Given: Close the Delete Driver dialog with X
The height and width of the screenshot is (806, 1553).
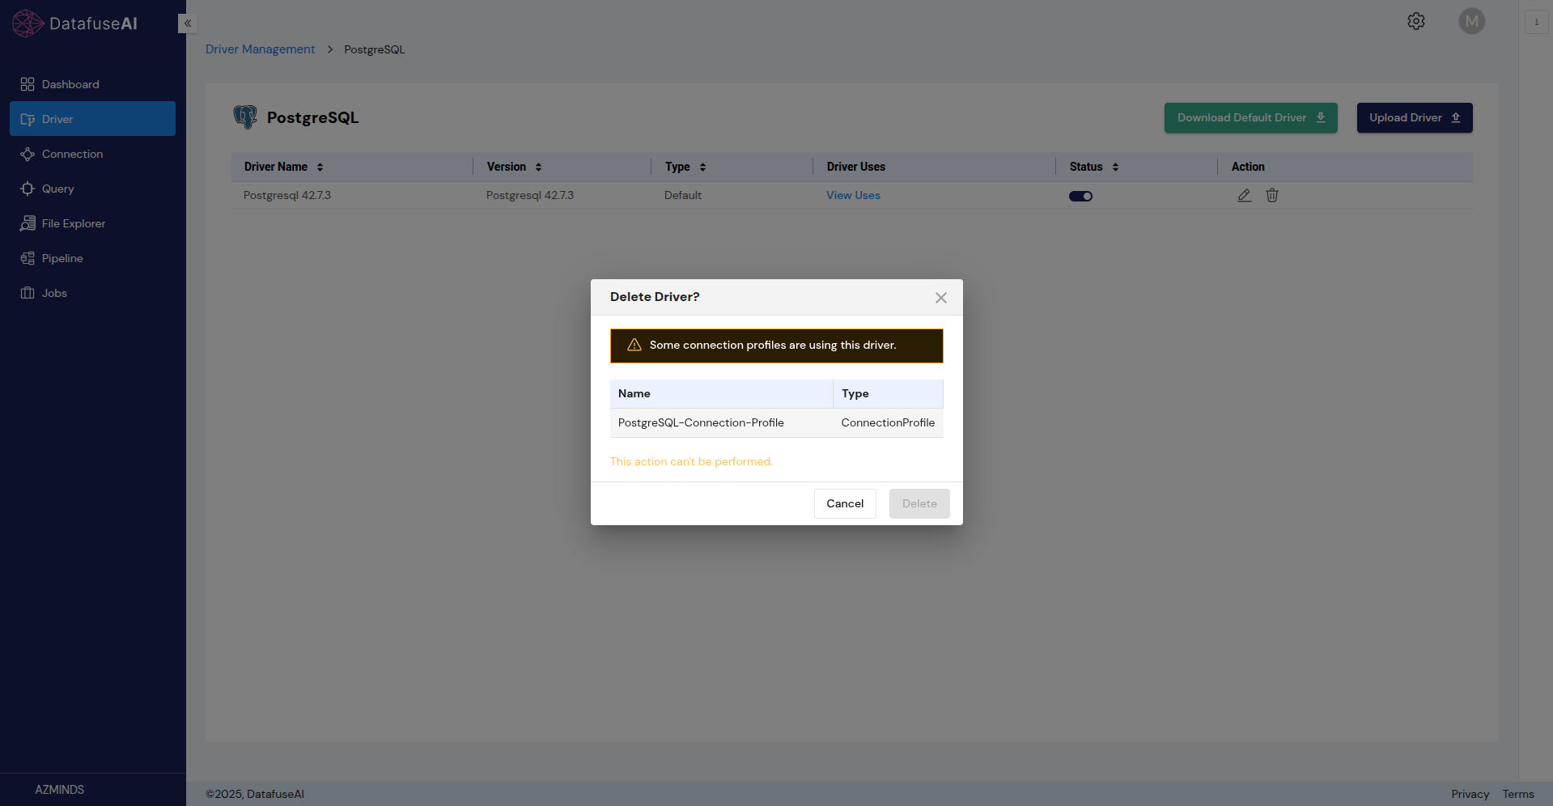Looking at the screenshot, I should point(940,298).
